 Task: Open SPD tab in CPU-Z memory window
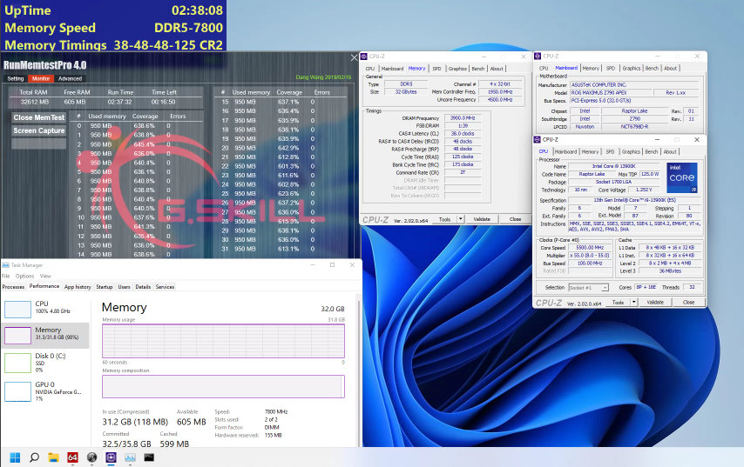(x=436, y=69)
